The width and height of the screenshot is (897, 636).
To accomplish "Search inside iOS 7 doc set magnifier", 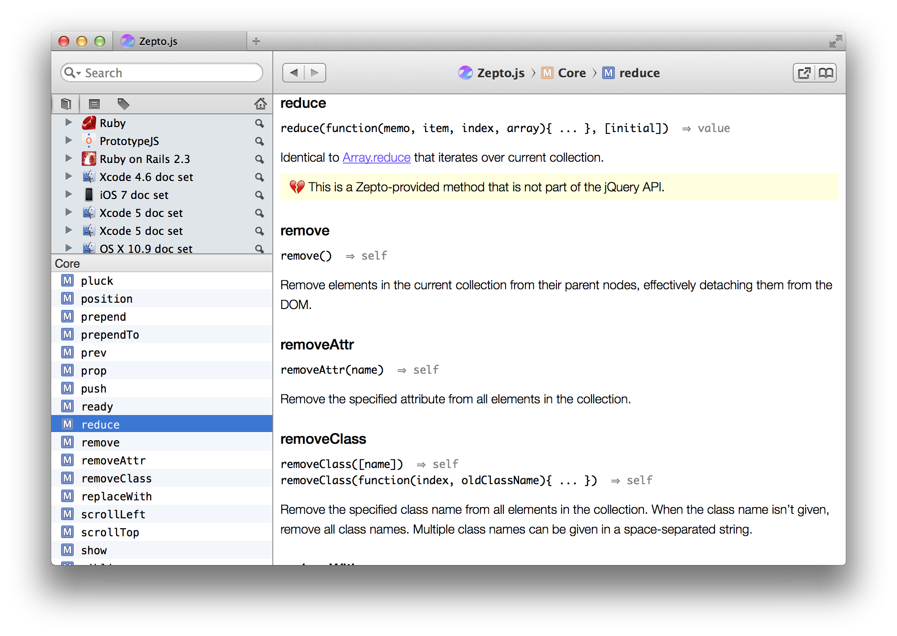I will (259, 195).
